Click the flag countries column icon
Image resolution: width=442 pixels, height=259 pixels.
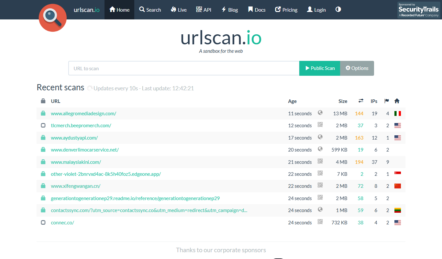[387, 101]
